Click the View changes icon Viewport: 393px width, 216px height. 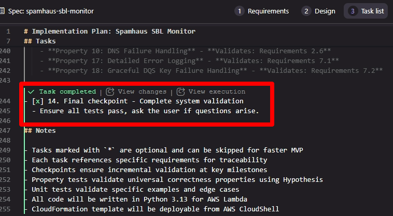[x=110, y=91]
